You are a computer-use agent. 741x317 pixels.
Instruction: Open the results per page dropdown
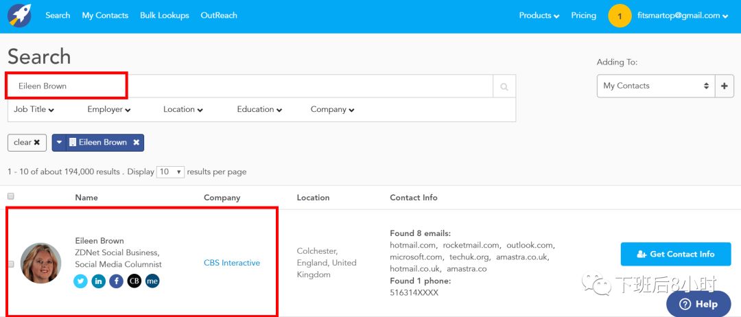pos(170,172)
